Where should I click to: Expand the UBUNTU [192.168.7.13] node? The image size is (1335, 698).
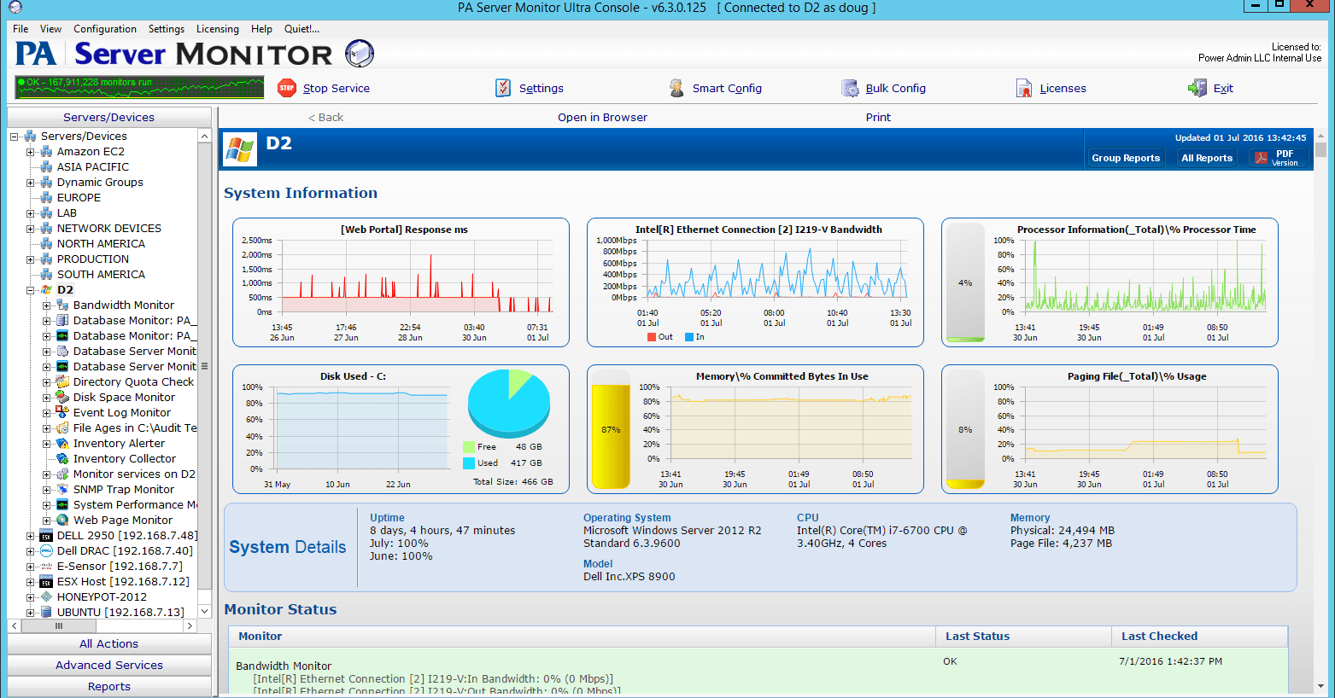click(31, 613)
